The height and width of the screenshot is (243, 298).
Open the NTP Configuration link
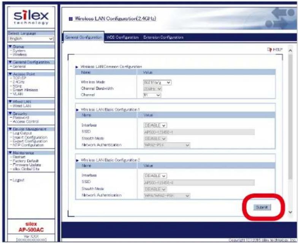tap(28, 145)
